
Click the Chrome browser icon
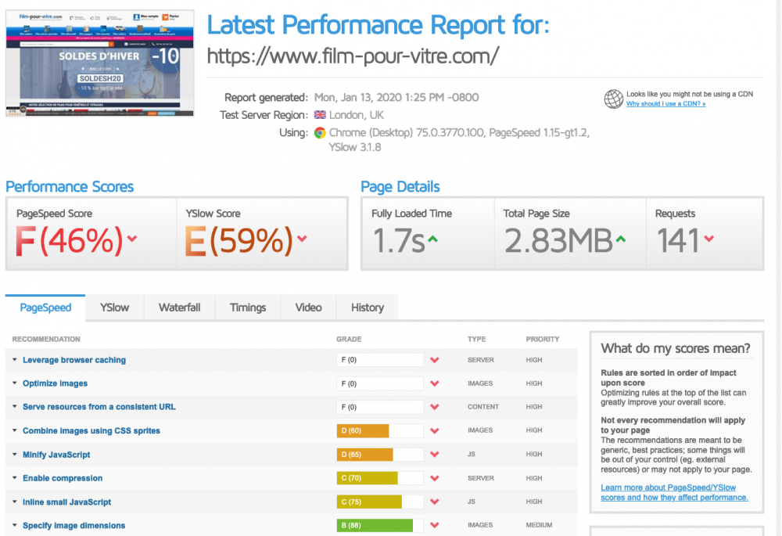coord(320,133)
